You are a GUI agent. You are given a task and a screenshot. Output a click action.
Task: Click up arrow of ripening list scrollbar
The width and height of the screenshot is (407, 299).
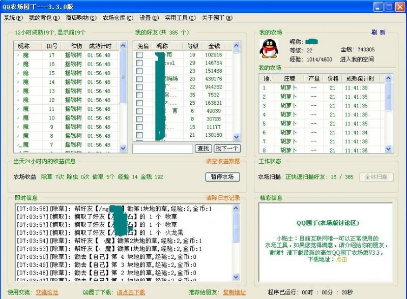pyautogui.click(x=123, y=46)
